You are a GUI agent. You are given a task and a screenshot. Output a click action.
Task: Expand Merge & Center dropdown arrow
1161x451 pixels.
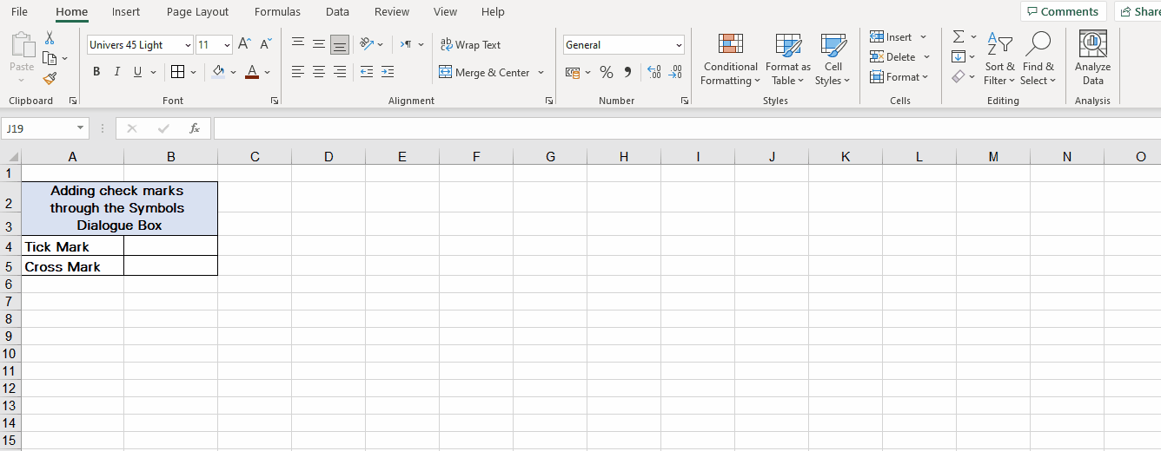click(541, 72)
